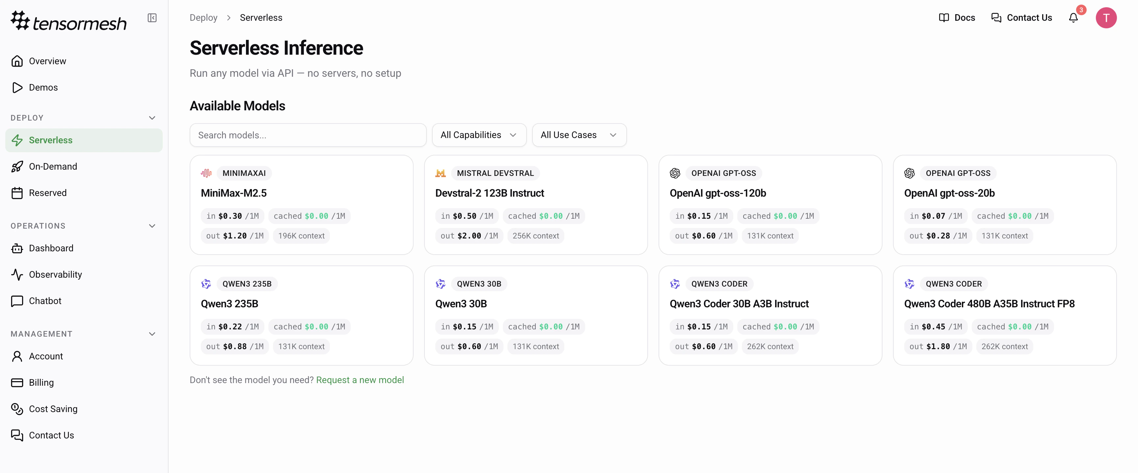
Task: Open the Observability page
Action: (84, 274)
